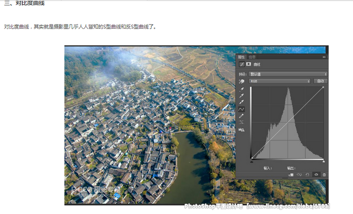Click the 输出 output label

pyautogui.click(x=291, y=168)
